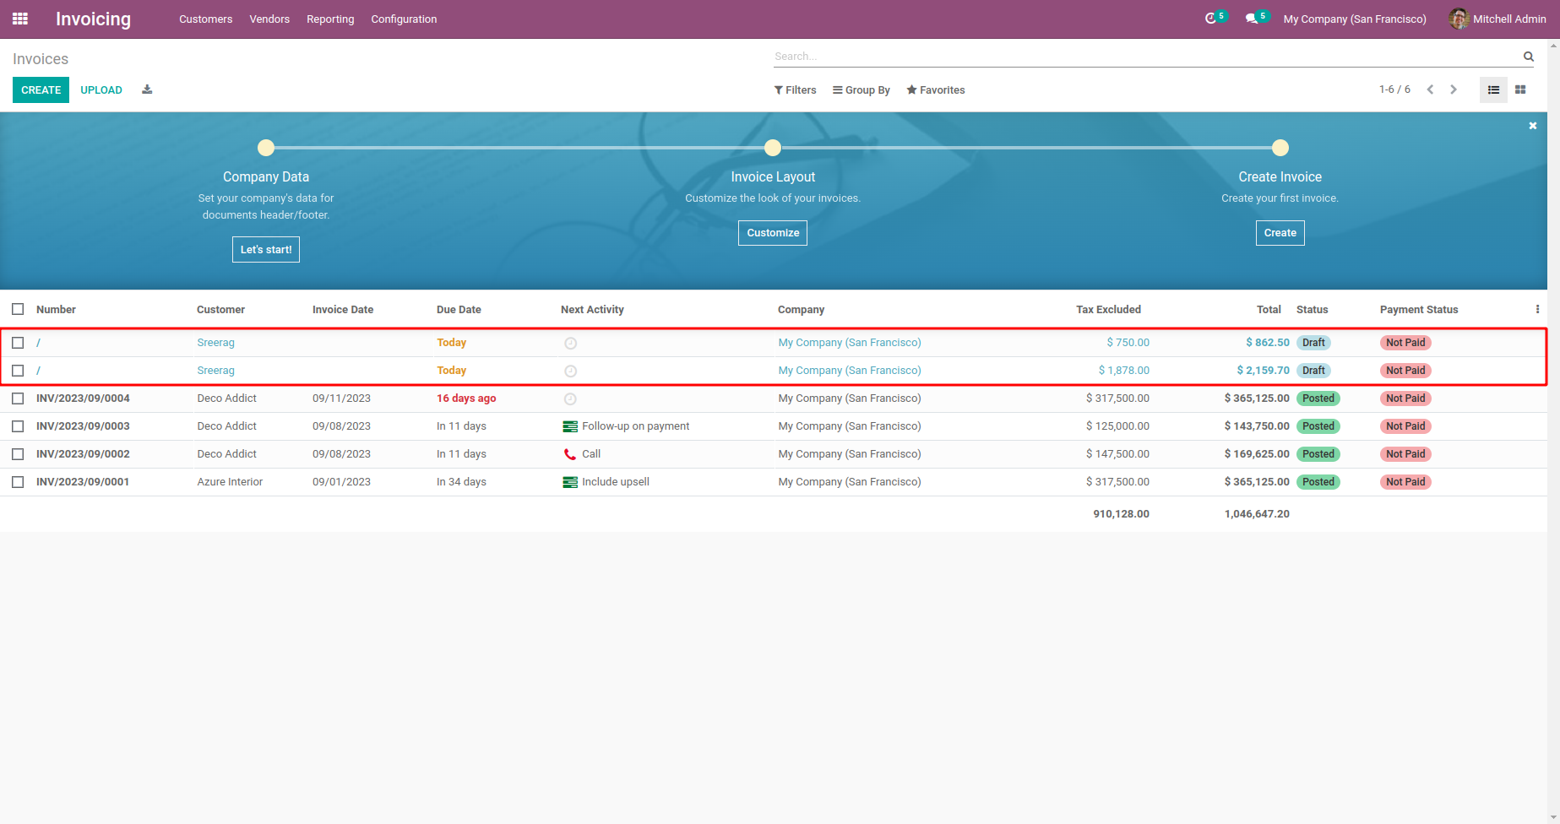This screenshot has height=824, width=1560.
Task: Click the UPLOAD button
Action: tap(101, 90)
